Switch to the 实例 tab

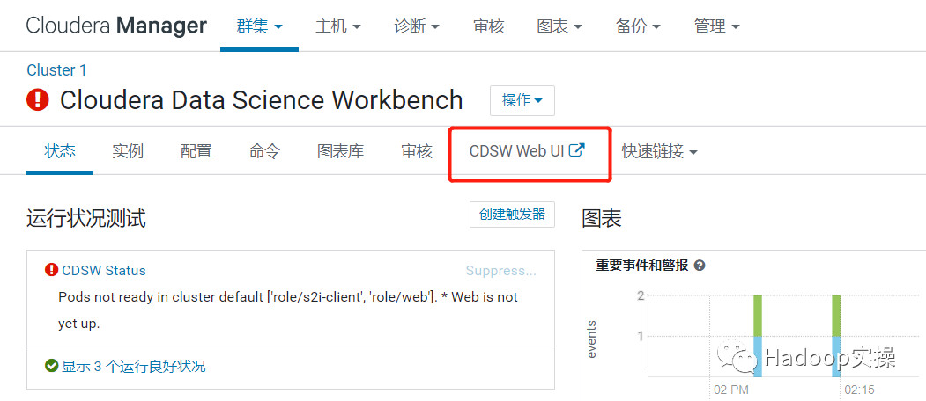coord(128,151)
